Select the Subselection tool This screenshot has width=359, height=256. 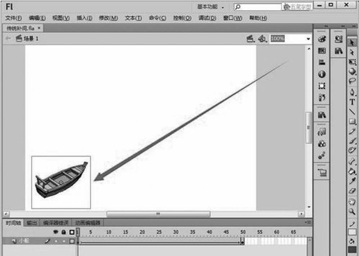point(352,52)
